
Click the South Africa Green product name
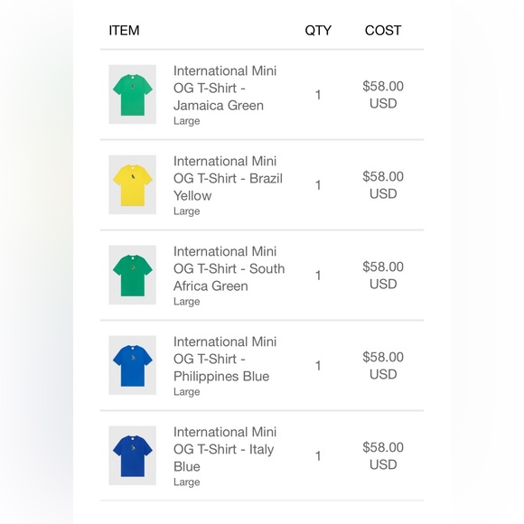coord(229,268)
